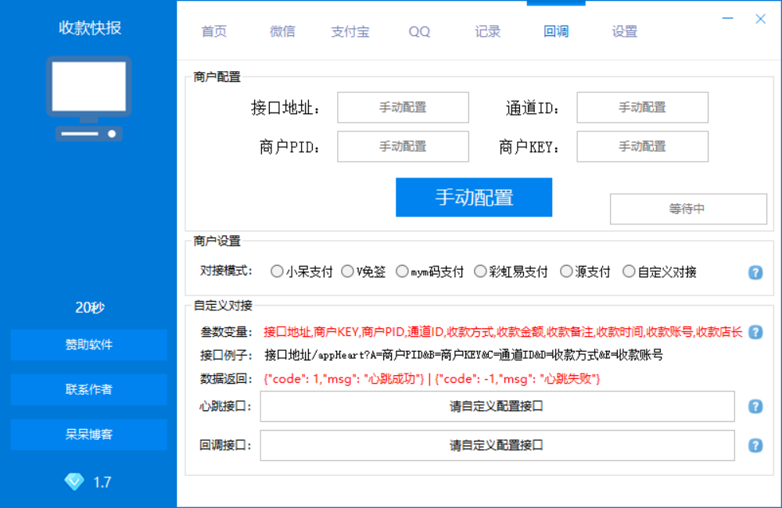This screenshot has width=782, height=508.
Task: Choose the 自定义对接 radio option
Action: pos(629,272)
